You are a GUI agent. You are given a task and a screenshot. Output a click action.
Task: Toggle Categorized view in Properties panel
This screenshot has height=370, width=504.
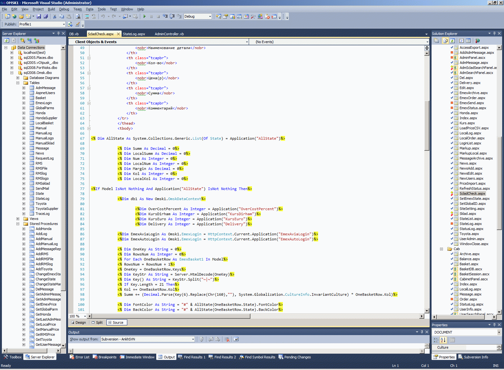[x=436, y=340]
